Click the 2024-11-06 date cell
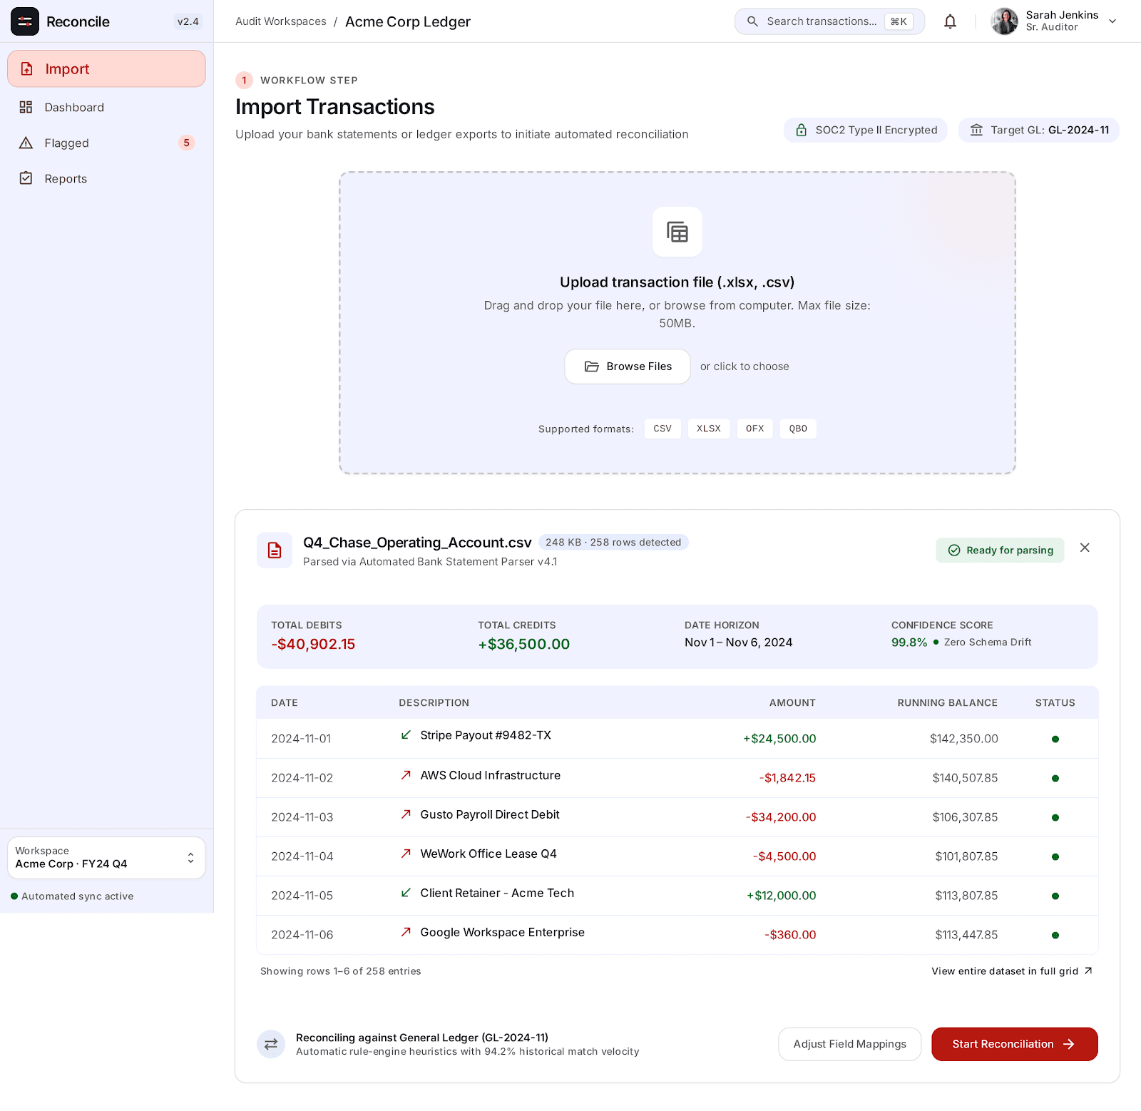This screenshot has height=1111, width=1141. coord(302,935)
